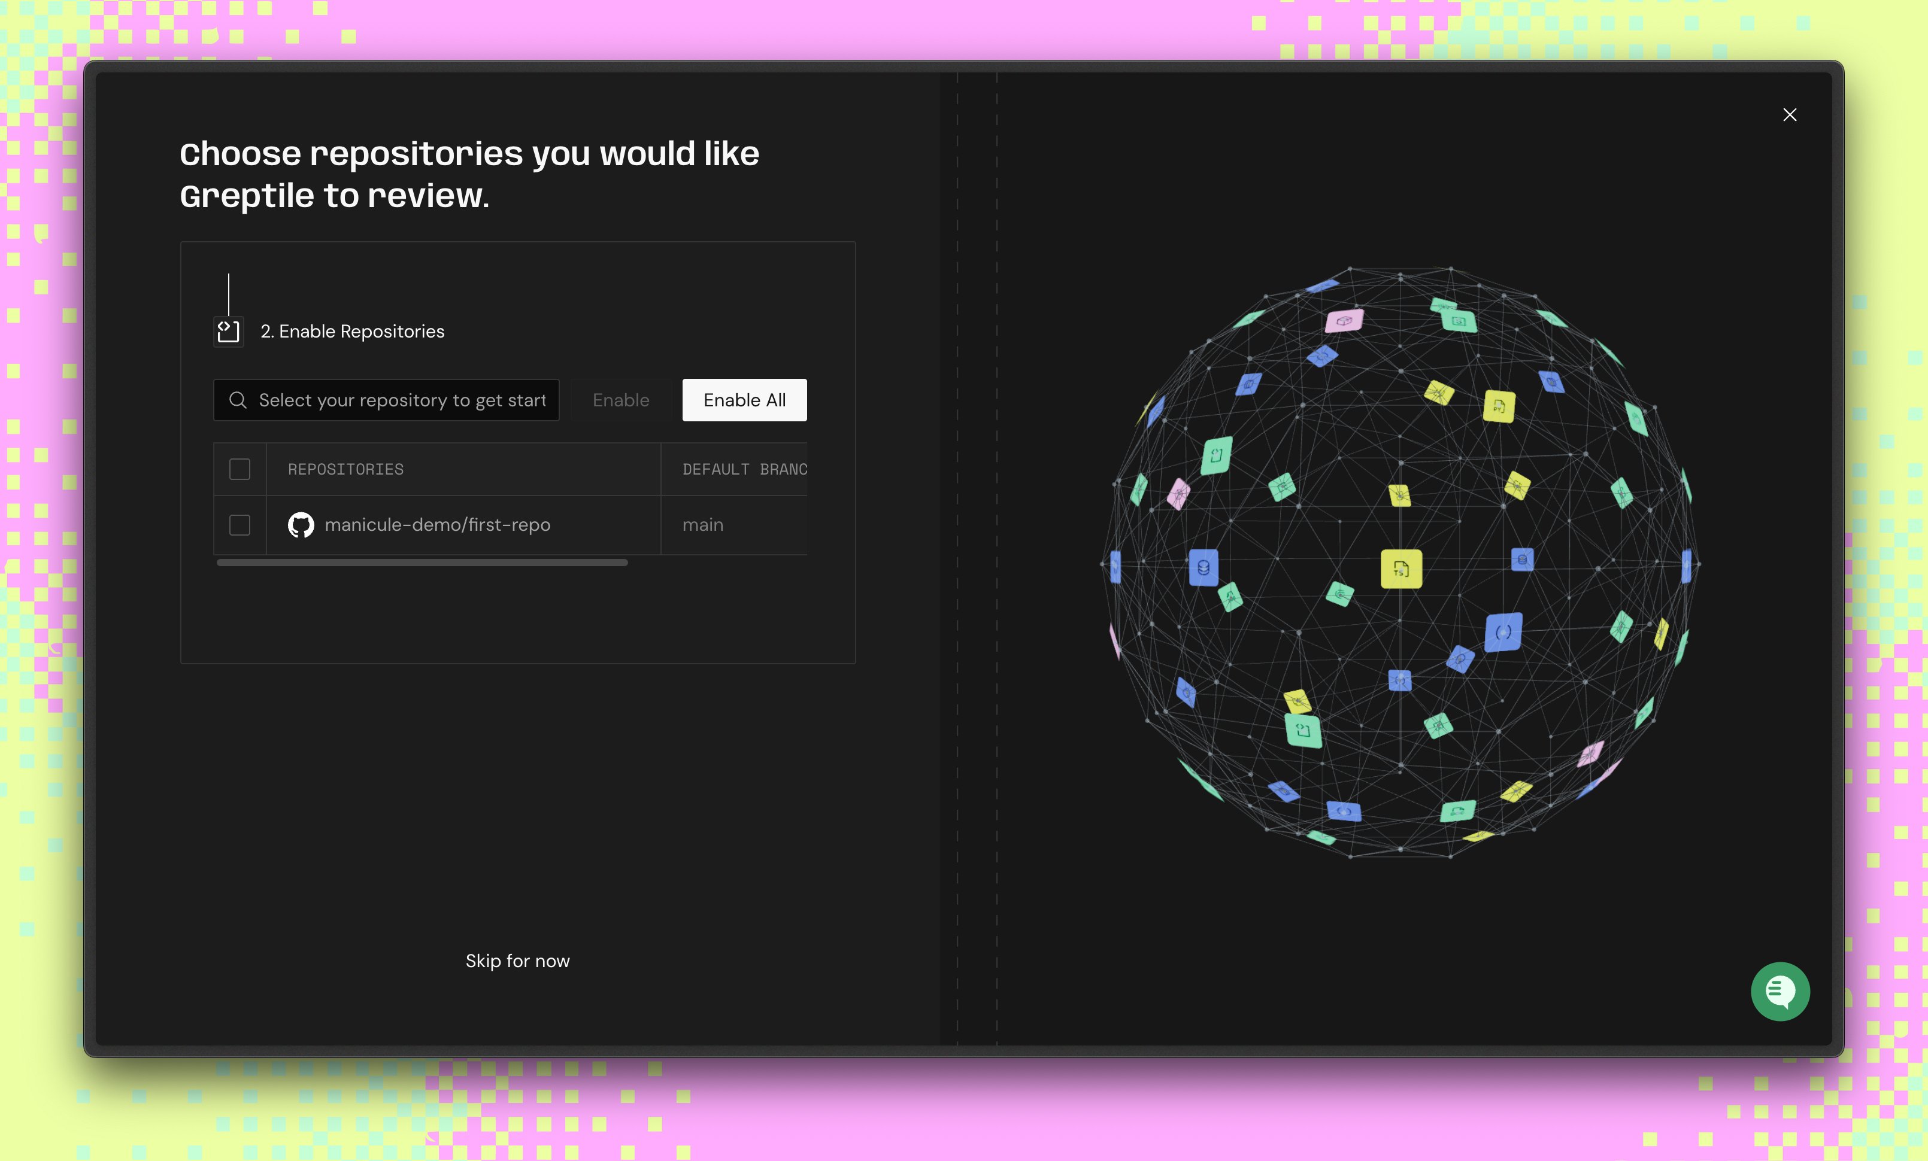Click the search magnifier icon
The image size is (1928, 1161).
tap(238, 400)
